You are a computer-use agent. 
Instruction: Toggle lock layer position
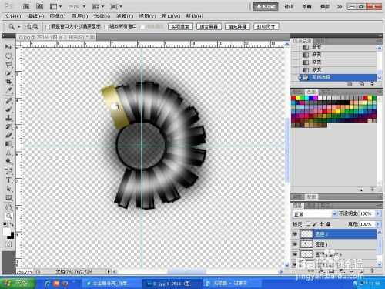click(x=321, y=224)
